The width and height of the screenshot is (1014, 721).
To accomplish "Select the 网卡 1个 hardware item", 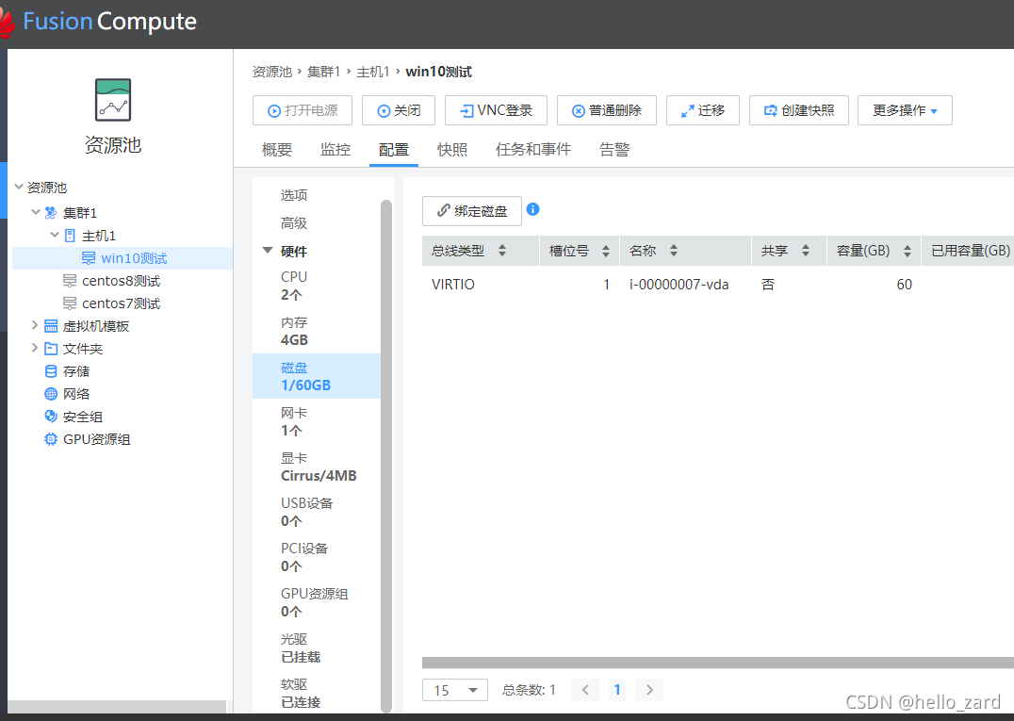I will coord(317,421).
